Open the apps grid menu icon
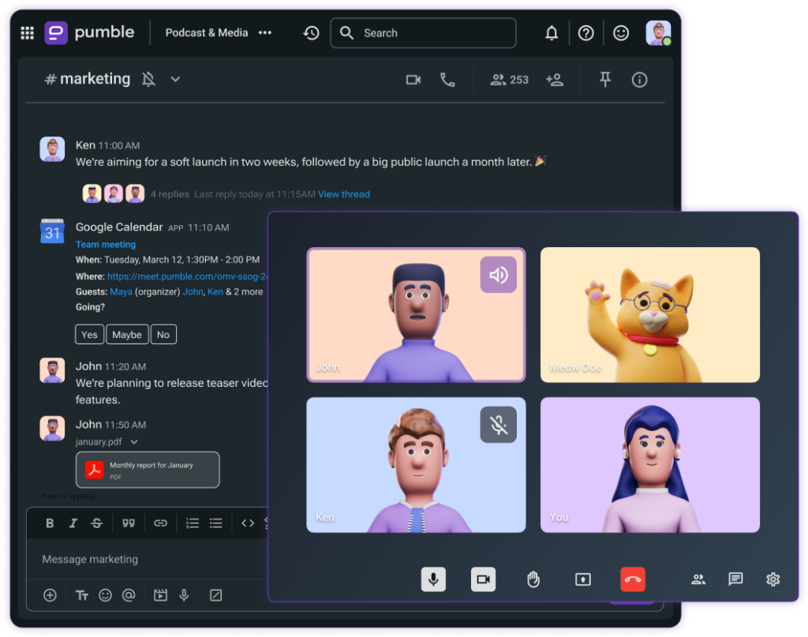808x637 pixels. coord(28,33)
